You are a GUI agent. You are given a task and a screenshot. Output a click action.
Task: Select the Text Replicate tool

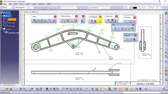click(122, 28)
